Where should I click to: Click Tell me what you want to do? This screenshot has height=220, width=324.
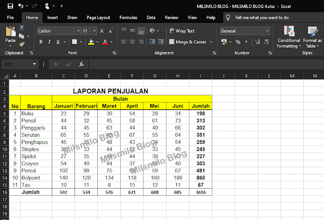coord(262,18)
